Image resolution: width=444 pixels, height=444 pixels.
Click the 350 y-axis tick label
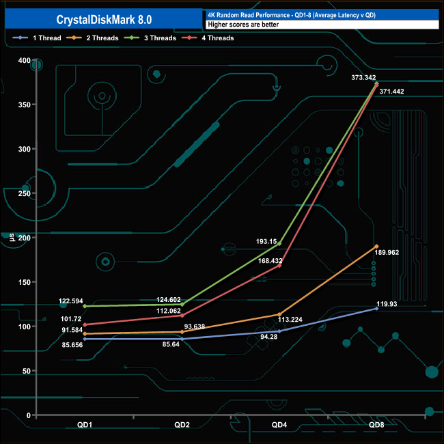click(x=25, y=105)
